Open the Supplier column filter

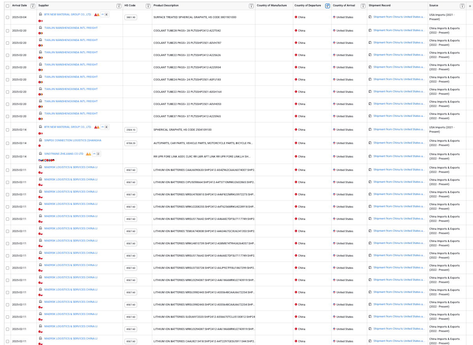point(119,6)
